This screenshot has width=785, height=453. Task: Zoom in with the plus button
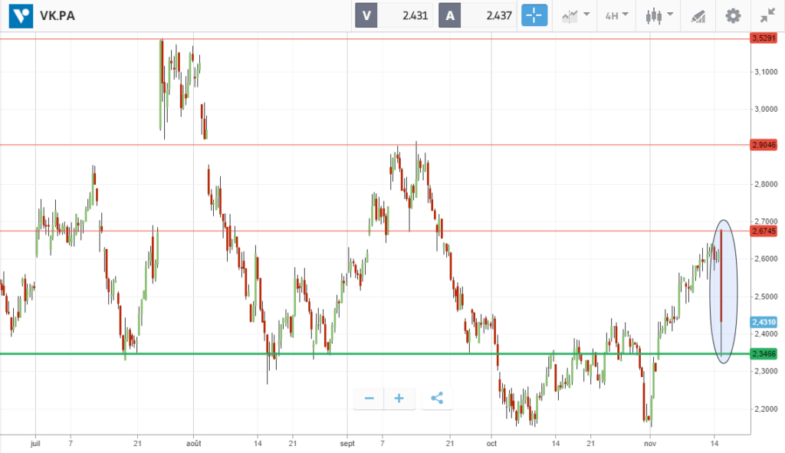(399, 399)
